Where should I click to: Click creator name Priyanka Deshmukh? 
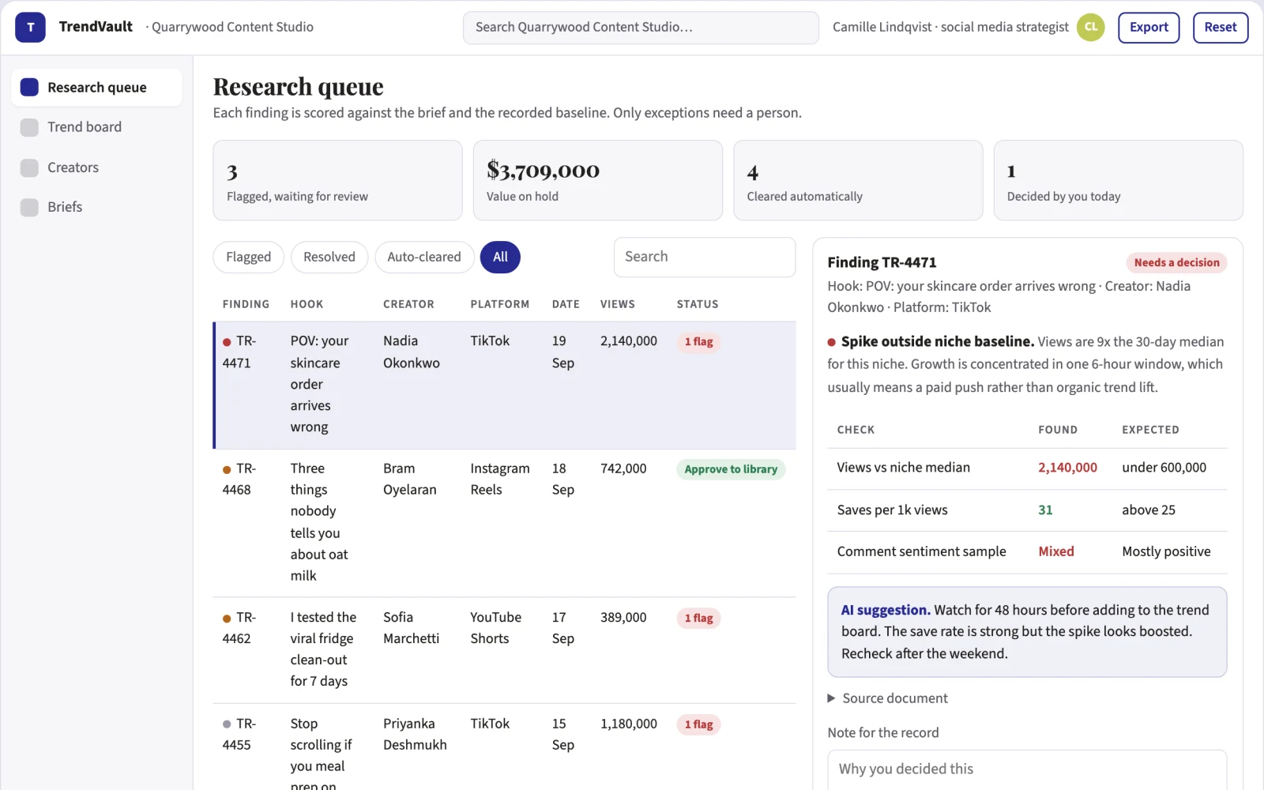coord(415,735)
